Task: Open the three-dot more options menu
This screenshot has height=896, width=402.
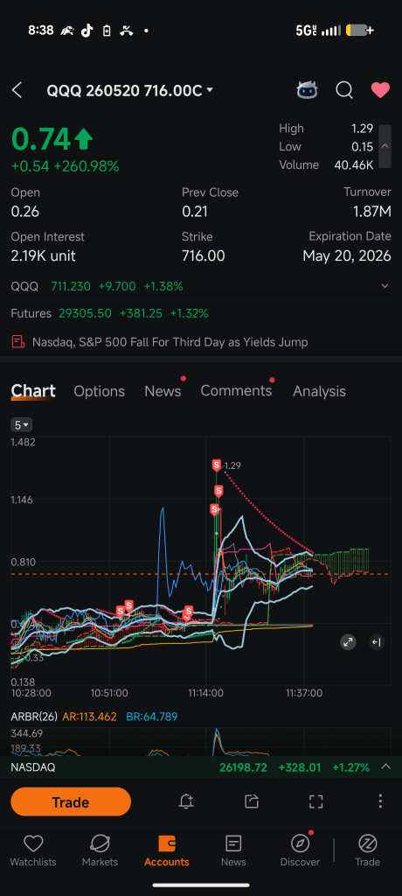Action: coord(380,801)
